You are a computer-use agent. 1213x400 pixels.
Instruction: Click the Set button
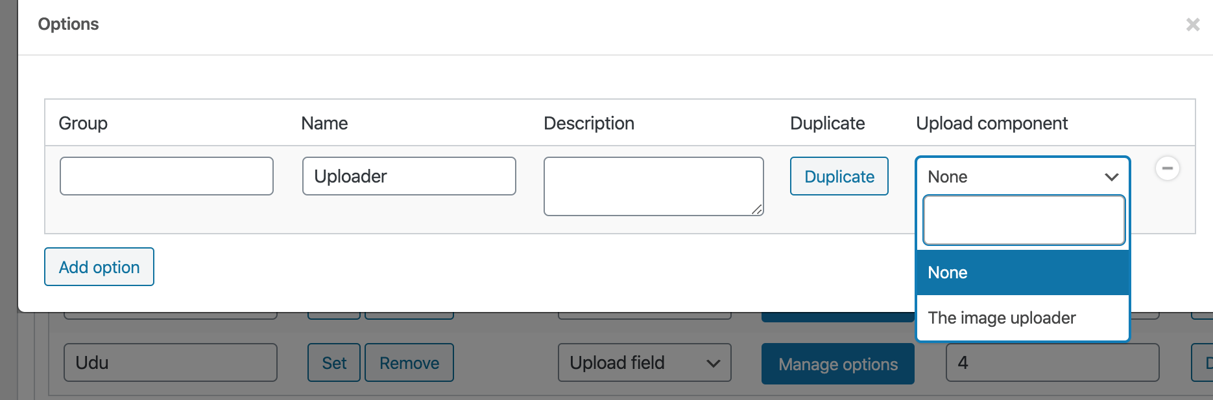[334, 362]
